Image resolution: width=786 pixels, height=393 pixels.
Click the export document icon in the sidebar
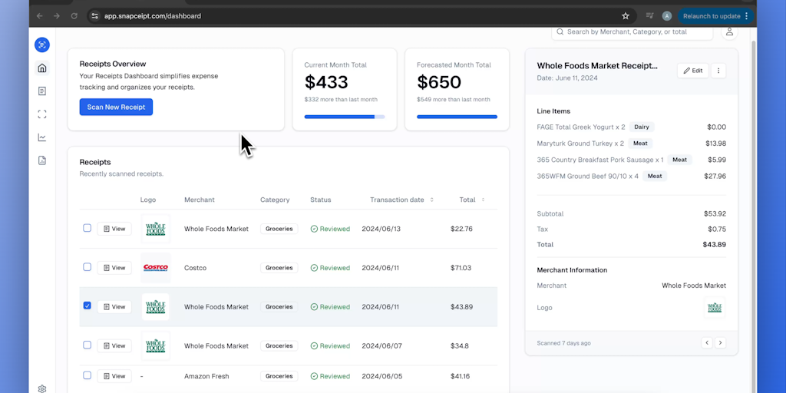[42, 160]
